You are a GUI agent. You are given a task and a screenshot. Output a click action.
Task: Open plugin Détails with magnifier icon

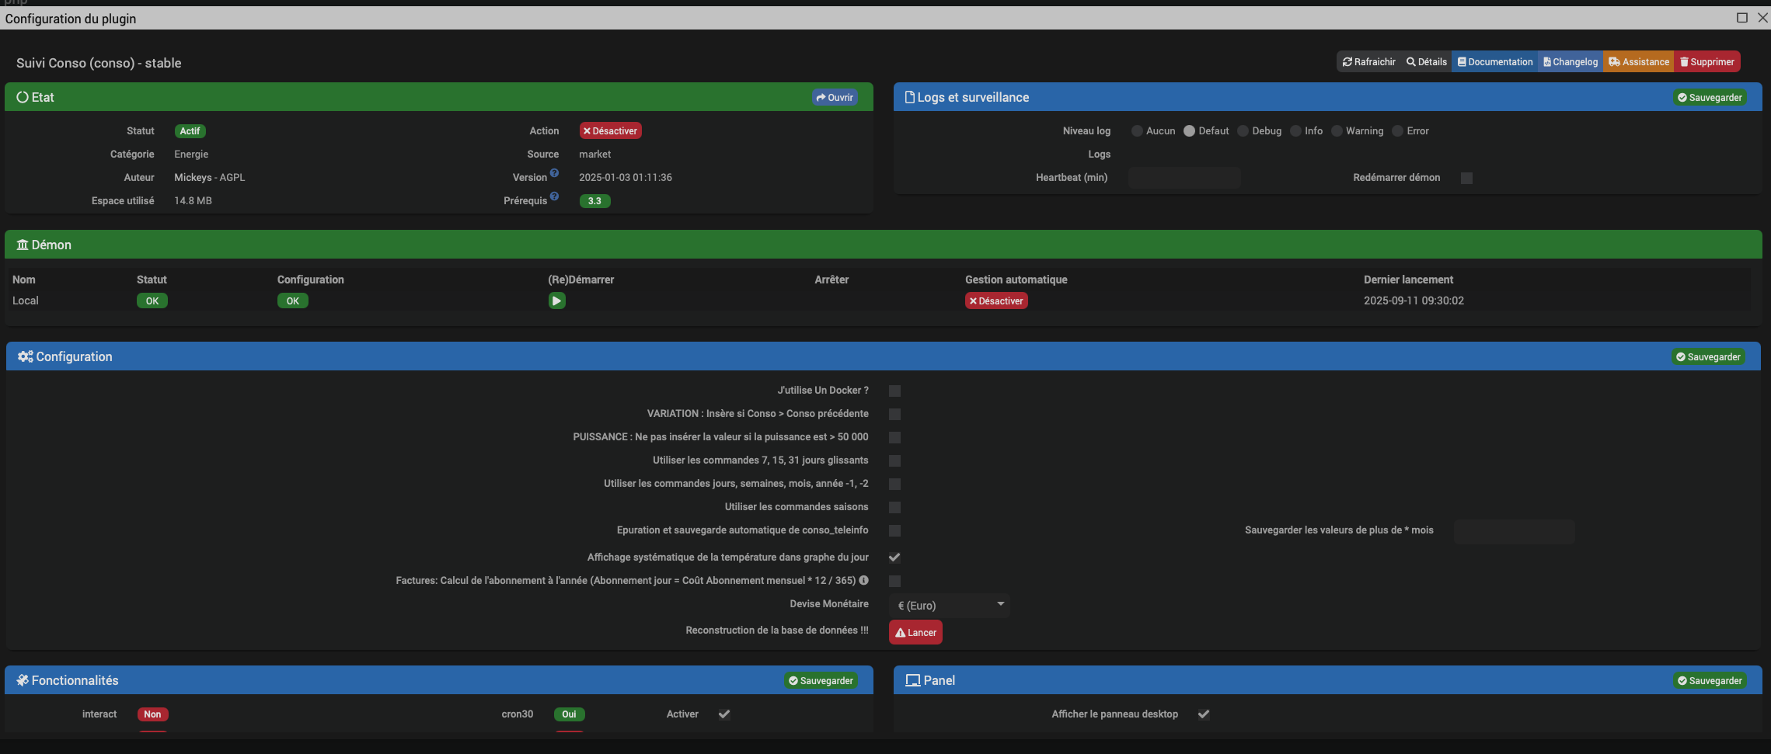click(1426, 62)
